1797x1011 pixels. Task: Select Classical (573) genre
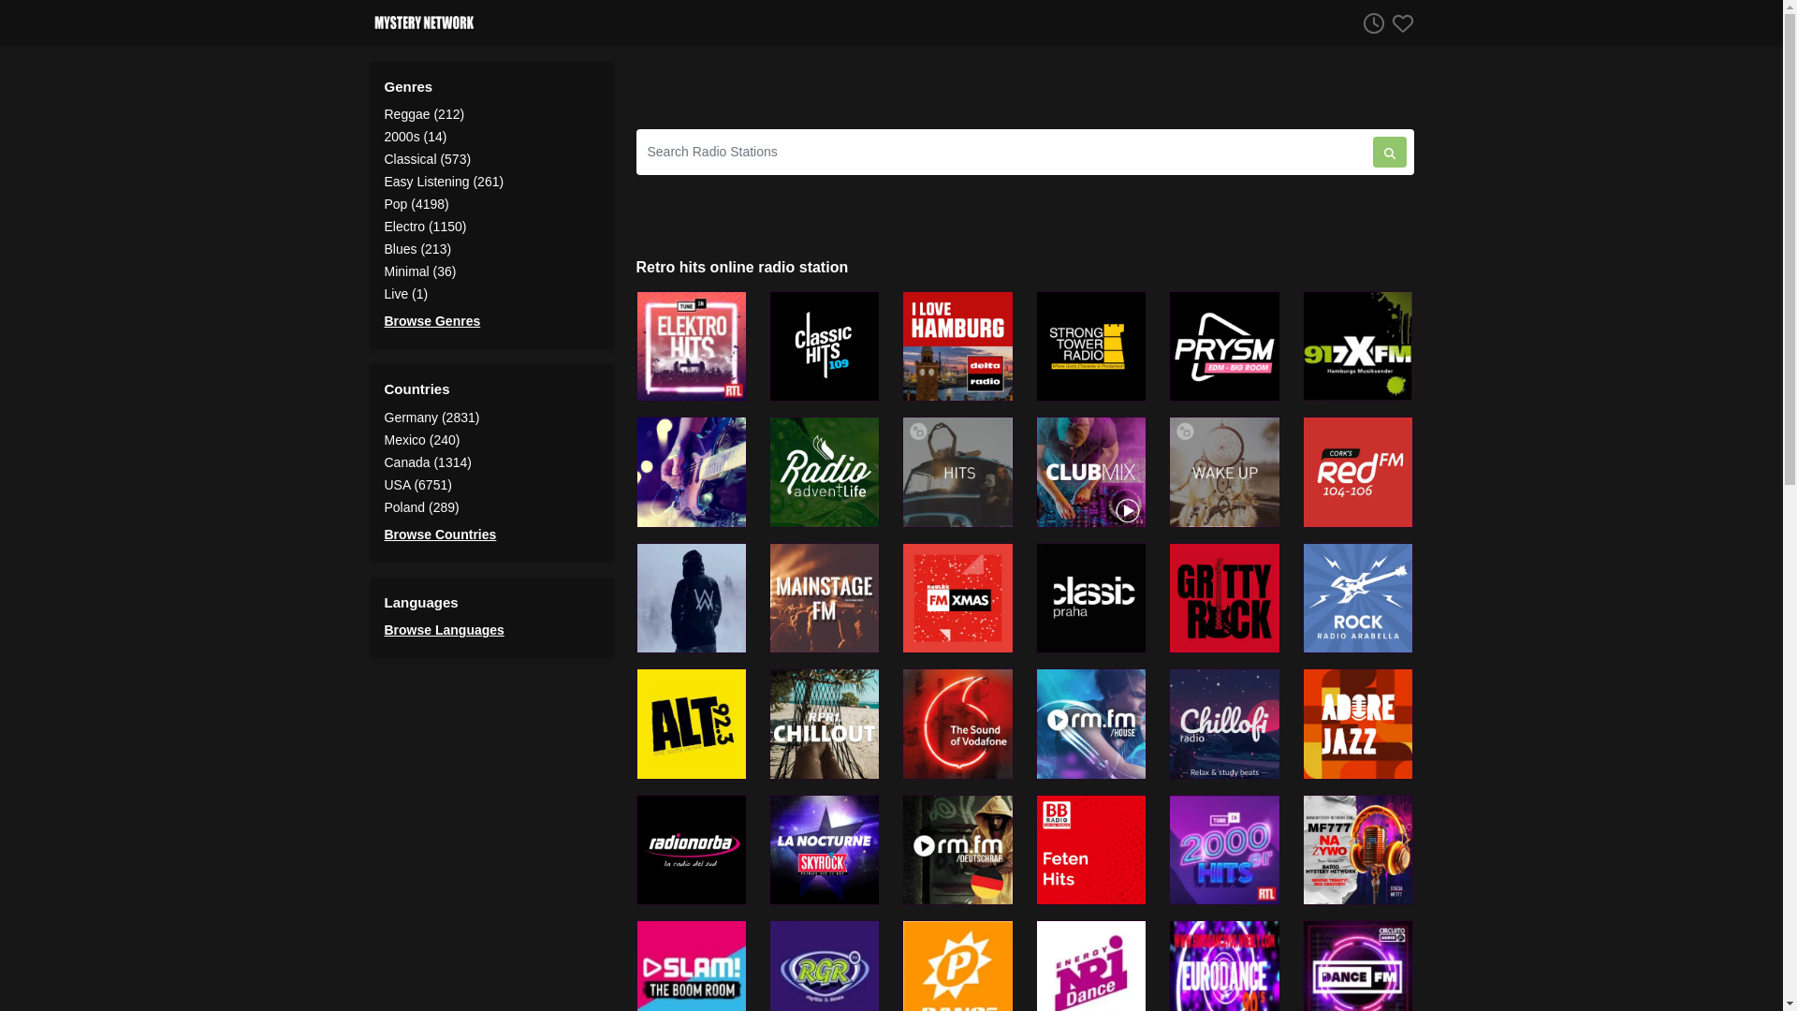(428, 159)
